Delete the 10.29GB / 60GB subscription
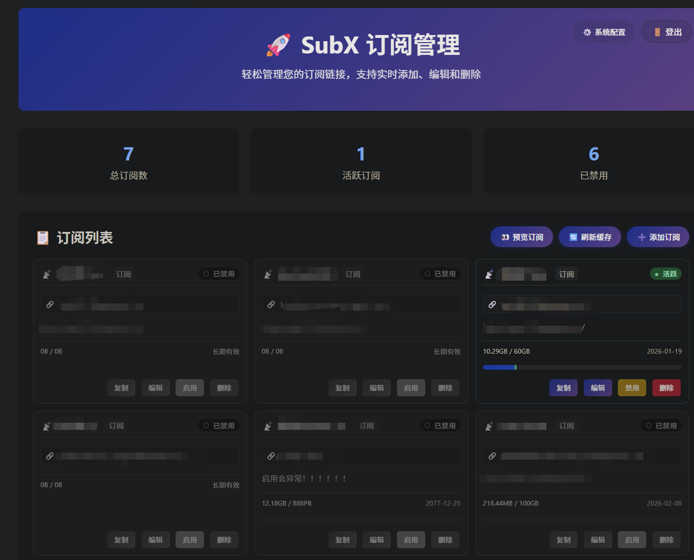The image size is (694, 560). pos(667,388)
